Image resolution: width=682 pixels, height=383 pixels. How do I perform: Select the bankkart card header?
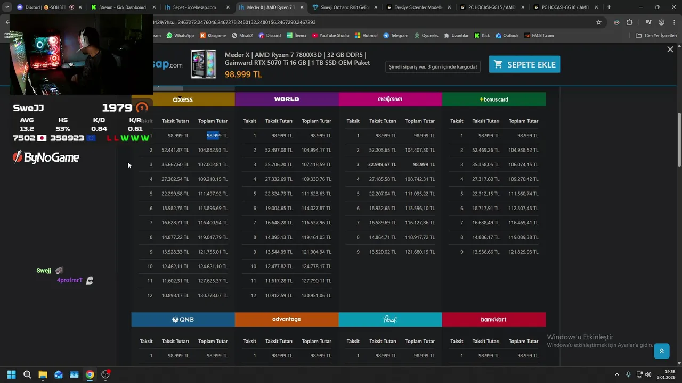tap(493, 320)
